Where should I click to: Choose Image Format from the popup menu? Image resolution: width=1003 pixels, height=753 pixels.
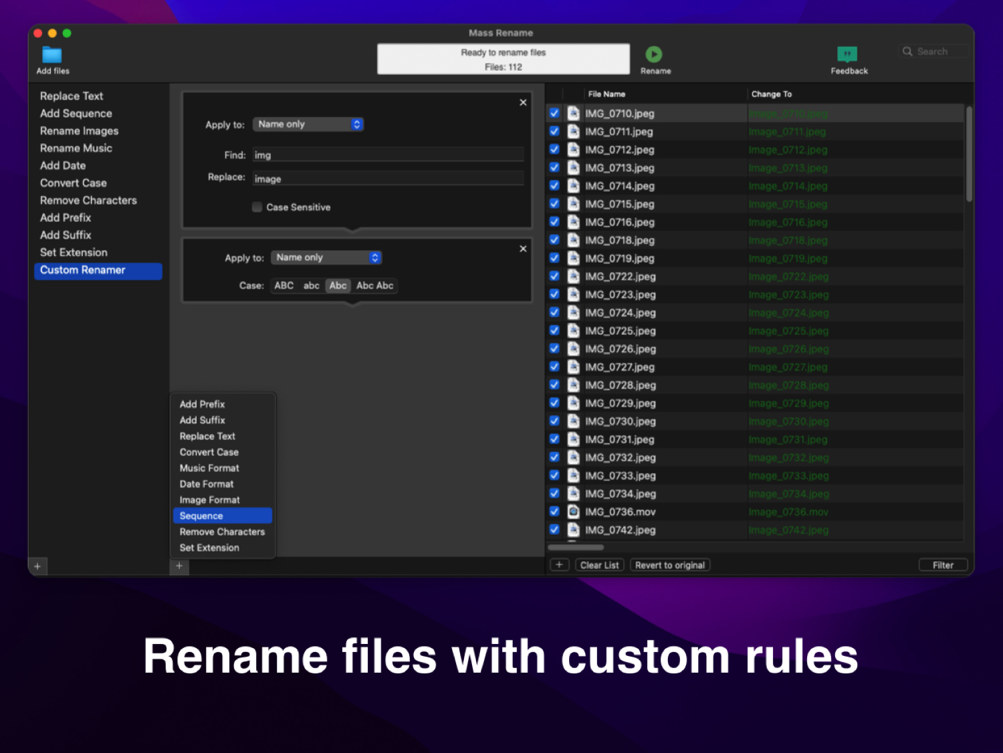pos(209,500)
